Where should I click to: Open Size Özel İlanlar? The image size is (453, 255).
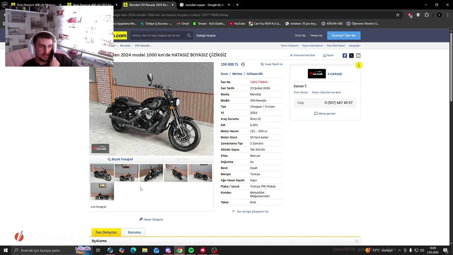(336, 46)
